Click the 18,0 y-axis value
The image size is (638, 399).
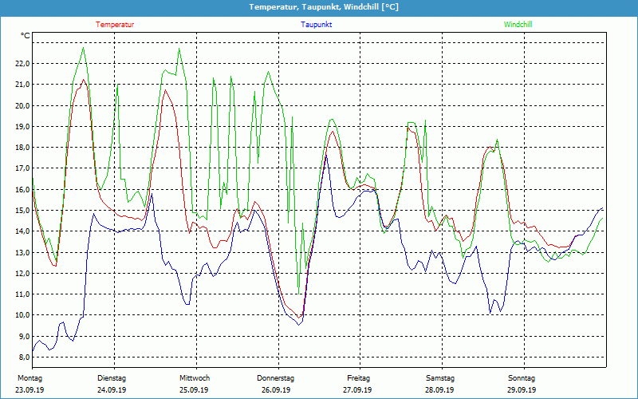(22, 148)
